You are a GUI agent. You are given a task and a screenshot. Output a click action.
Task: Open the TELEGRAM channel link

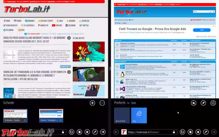(8, 30)
